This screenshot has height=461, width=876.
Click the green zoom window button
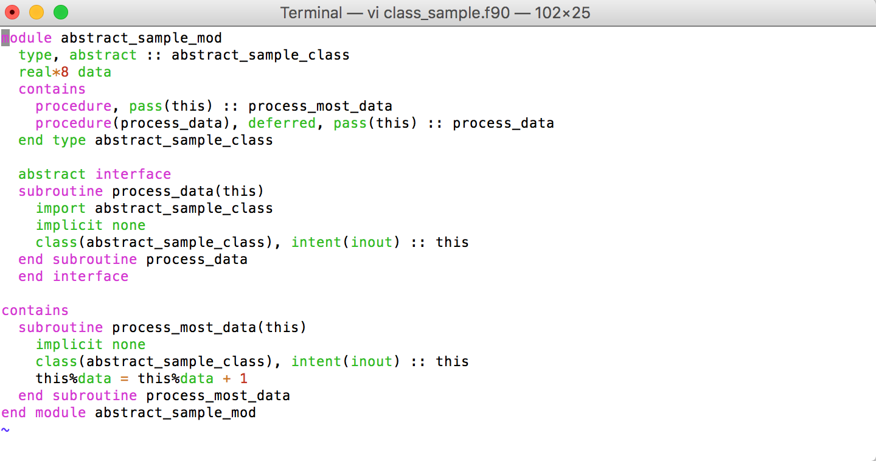pyautogui.click(x=61, y=12)
